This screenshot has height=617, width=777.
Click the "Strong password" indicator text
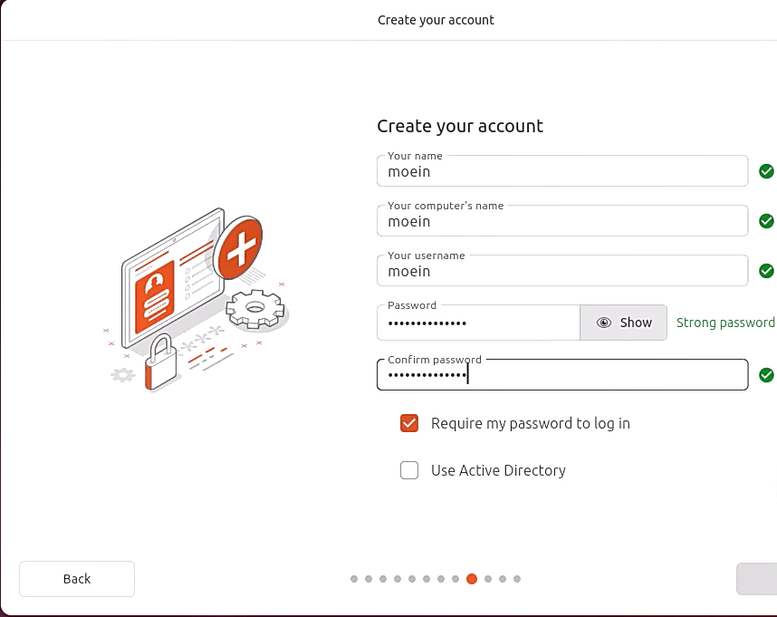pos(725,323)
